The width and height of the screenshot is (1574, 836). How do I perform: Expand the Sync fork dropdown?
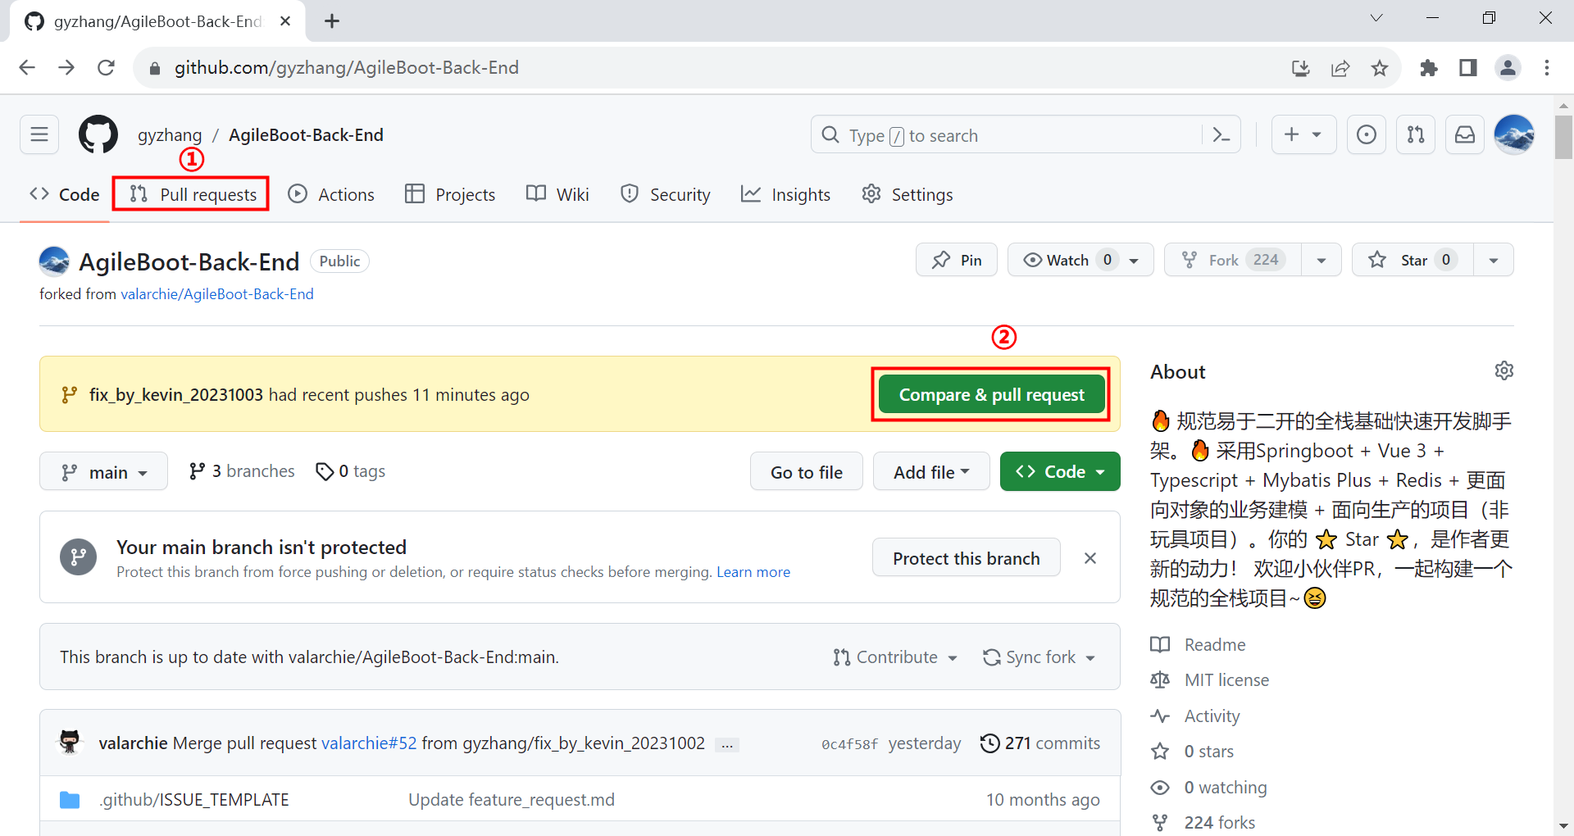[1039, 657]
